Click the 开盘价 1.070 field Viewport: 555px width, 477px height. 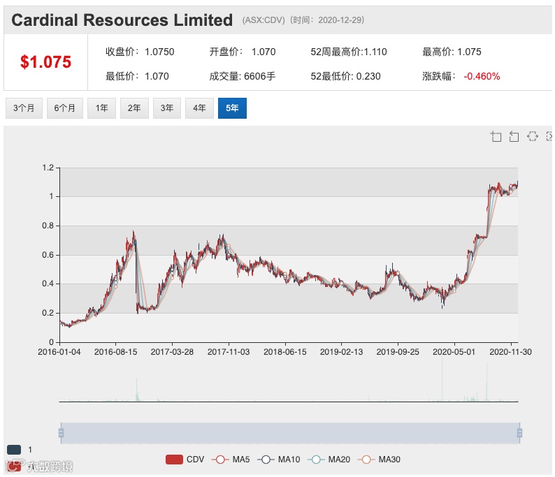(243, 52)
